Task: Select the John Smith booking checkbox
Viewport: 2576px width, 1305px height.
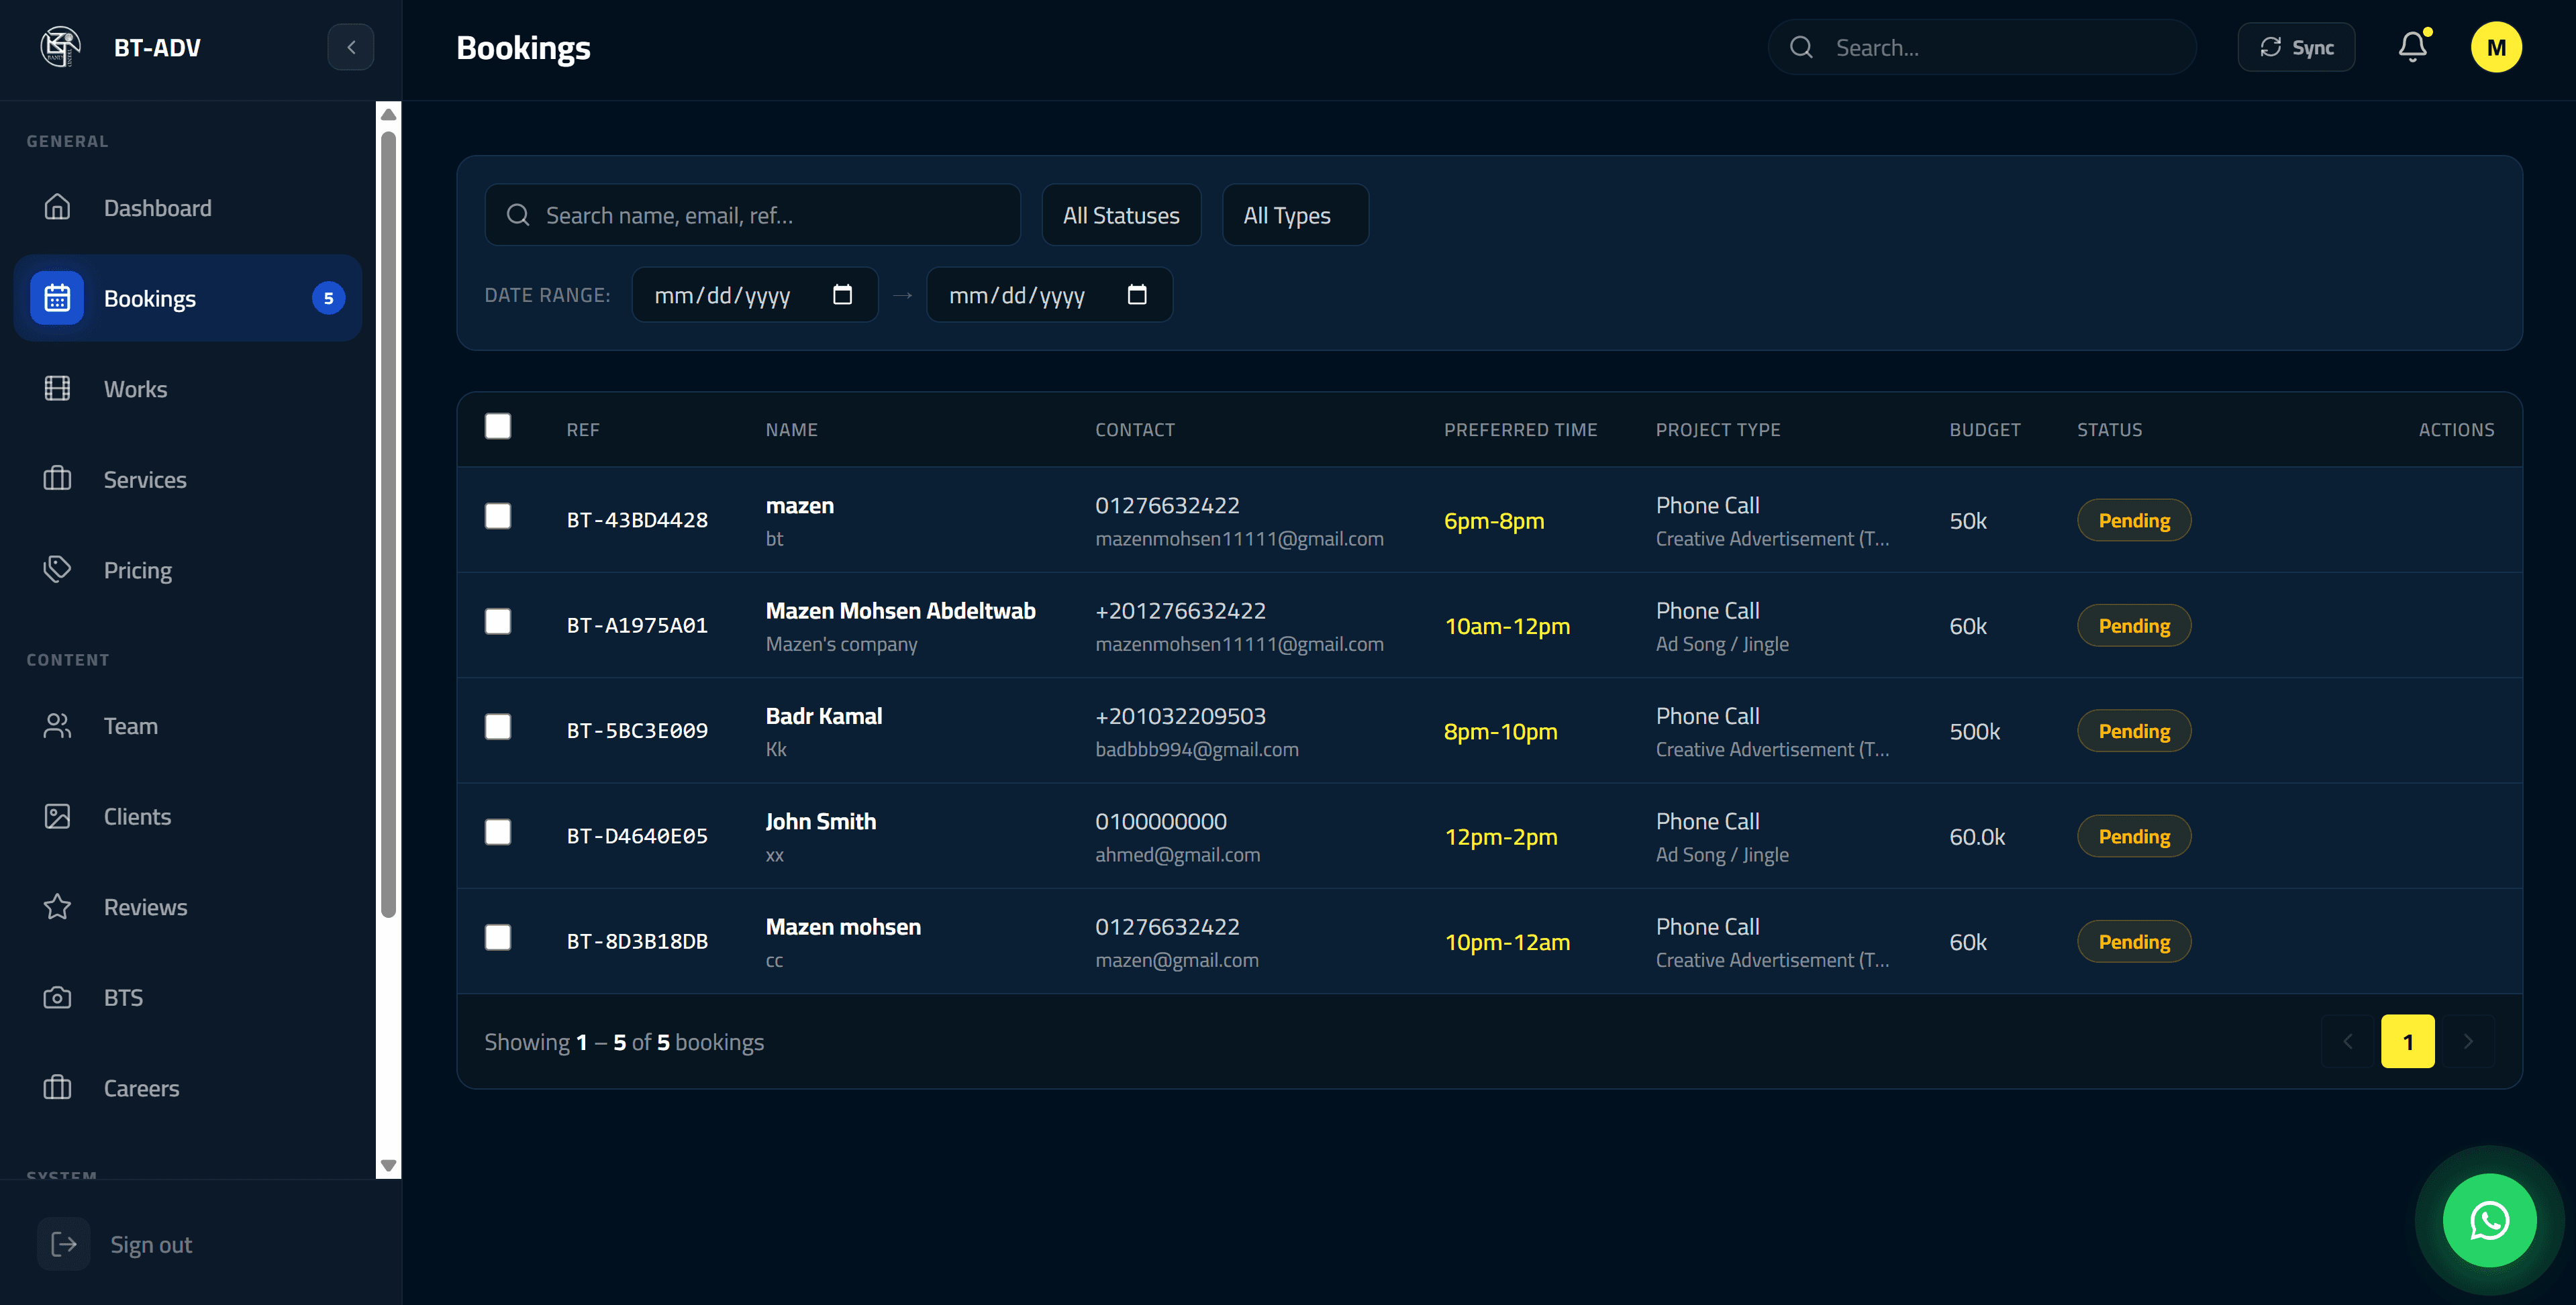Action: coord(498,833)
